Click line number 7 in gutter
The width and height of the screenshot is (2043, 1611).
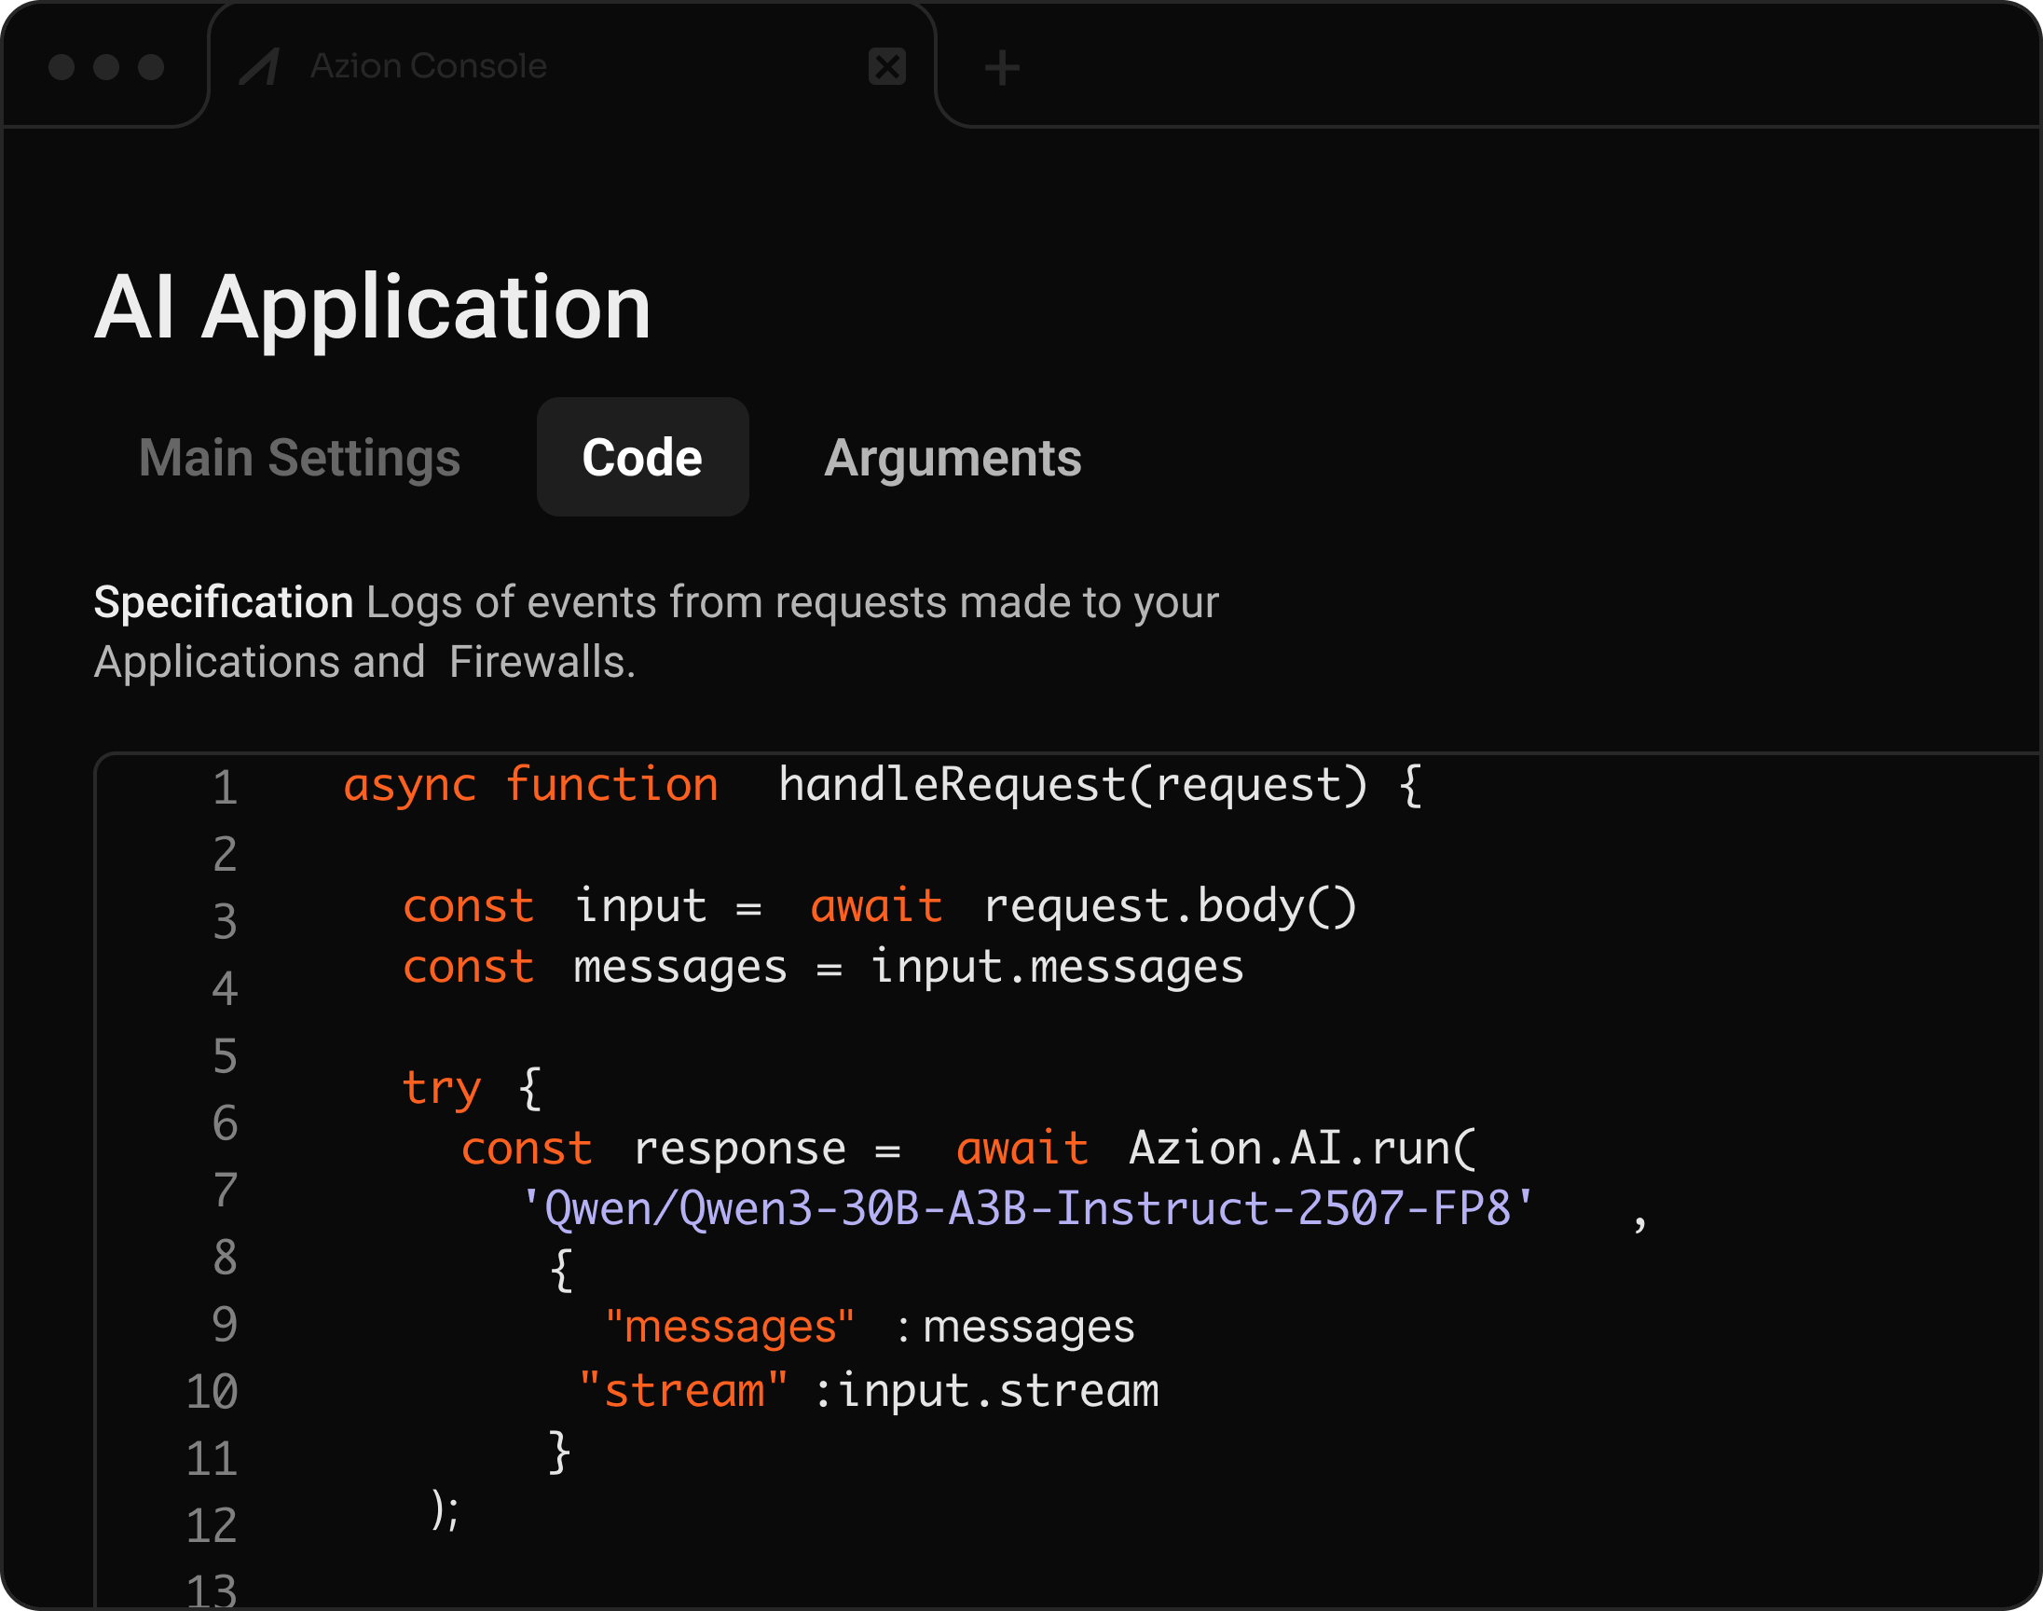click(225, 1190)
